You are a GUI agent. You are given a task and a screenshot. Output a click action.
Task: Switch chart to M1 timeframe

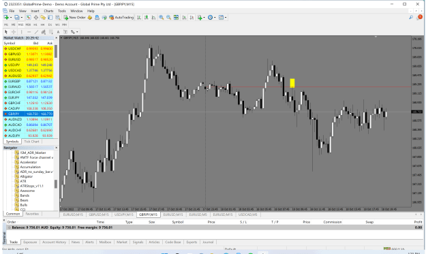tap(6, 25)
